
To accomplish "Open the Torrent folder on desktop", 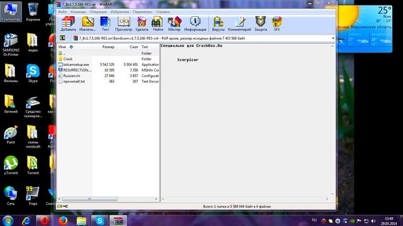I will pyautogui.click(x=33, y=166).
